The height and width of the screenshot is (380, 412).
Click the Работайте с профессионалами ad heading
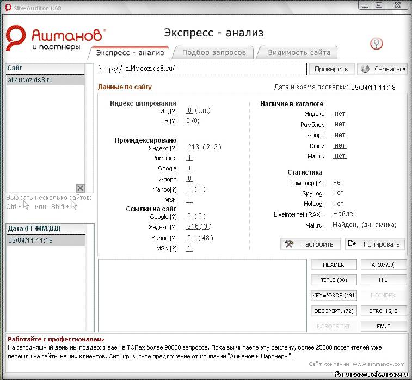[x=56, y=339]
